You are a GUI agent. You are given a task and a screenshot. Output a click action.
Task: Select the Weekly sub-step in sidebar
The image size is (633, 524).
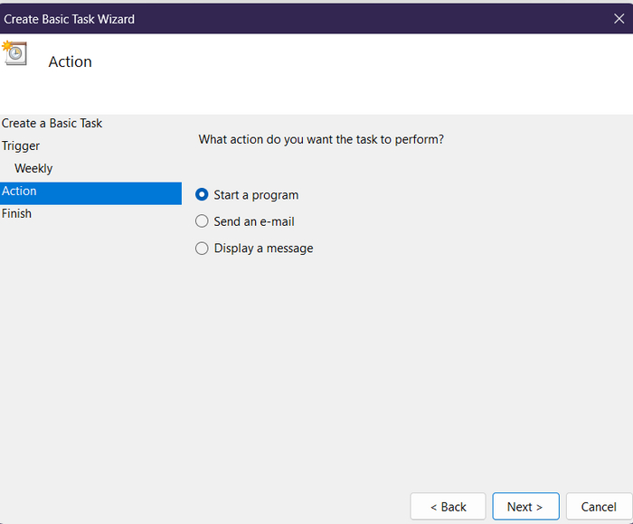pyautogui.click(x=33, y=168)
